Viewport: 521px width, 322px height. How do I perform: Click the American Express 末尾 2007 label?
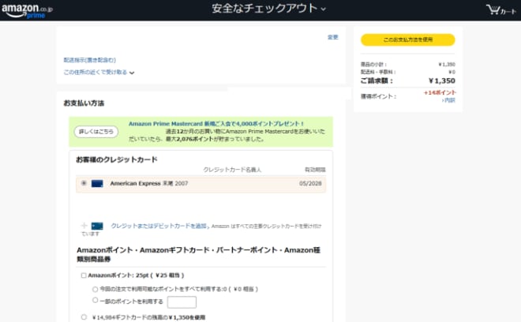(149, 183)
